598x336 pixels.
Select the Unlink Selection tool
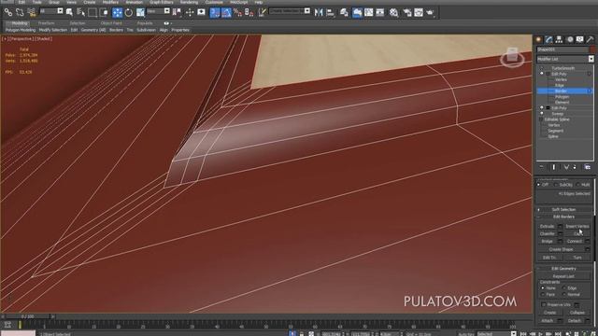click(x=20, y=12)
